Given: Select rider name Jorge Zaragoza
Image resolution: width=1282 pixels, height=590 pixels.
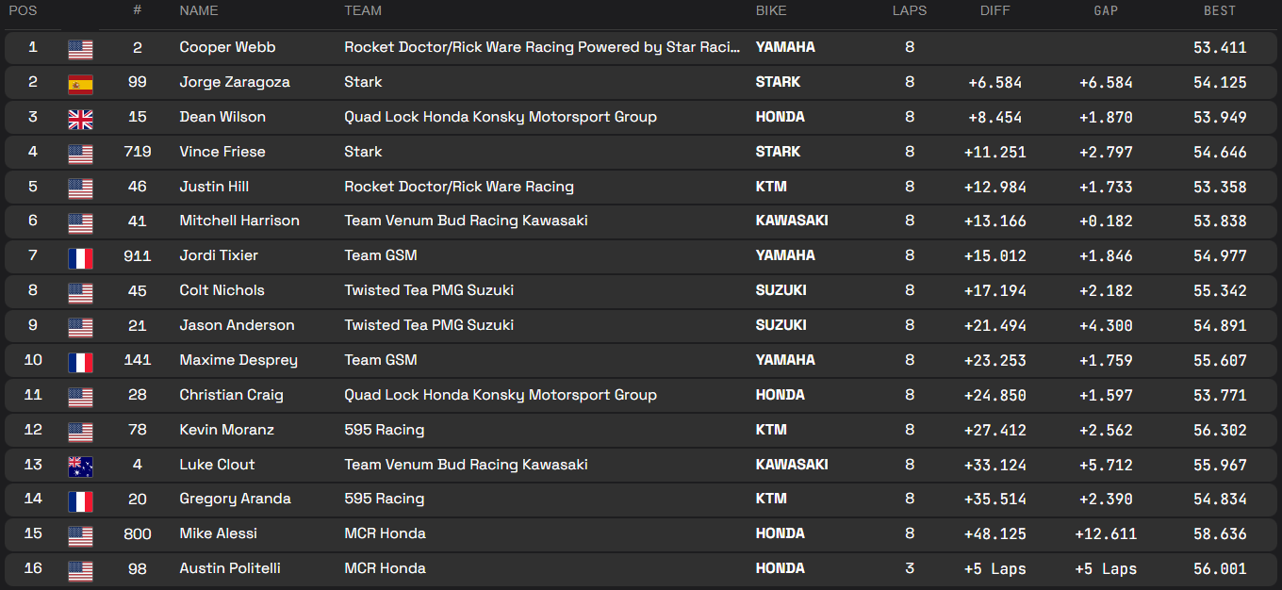Looking at the screenshot, I should pyautogui.click(x=235, y=82).
